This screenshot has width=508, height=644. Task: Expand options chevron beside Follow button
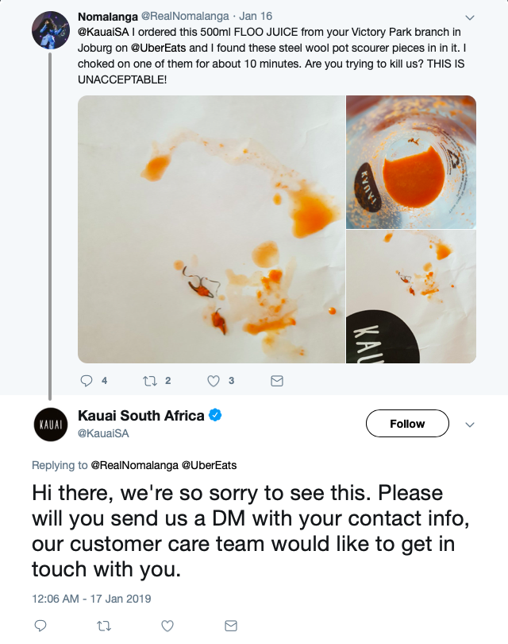tap(470, 425)
